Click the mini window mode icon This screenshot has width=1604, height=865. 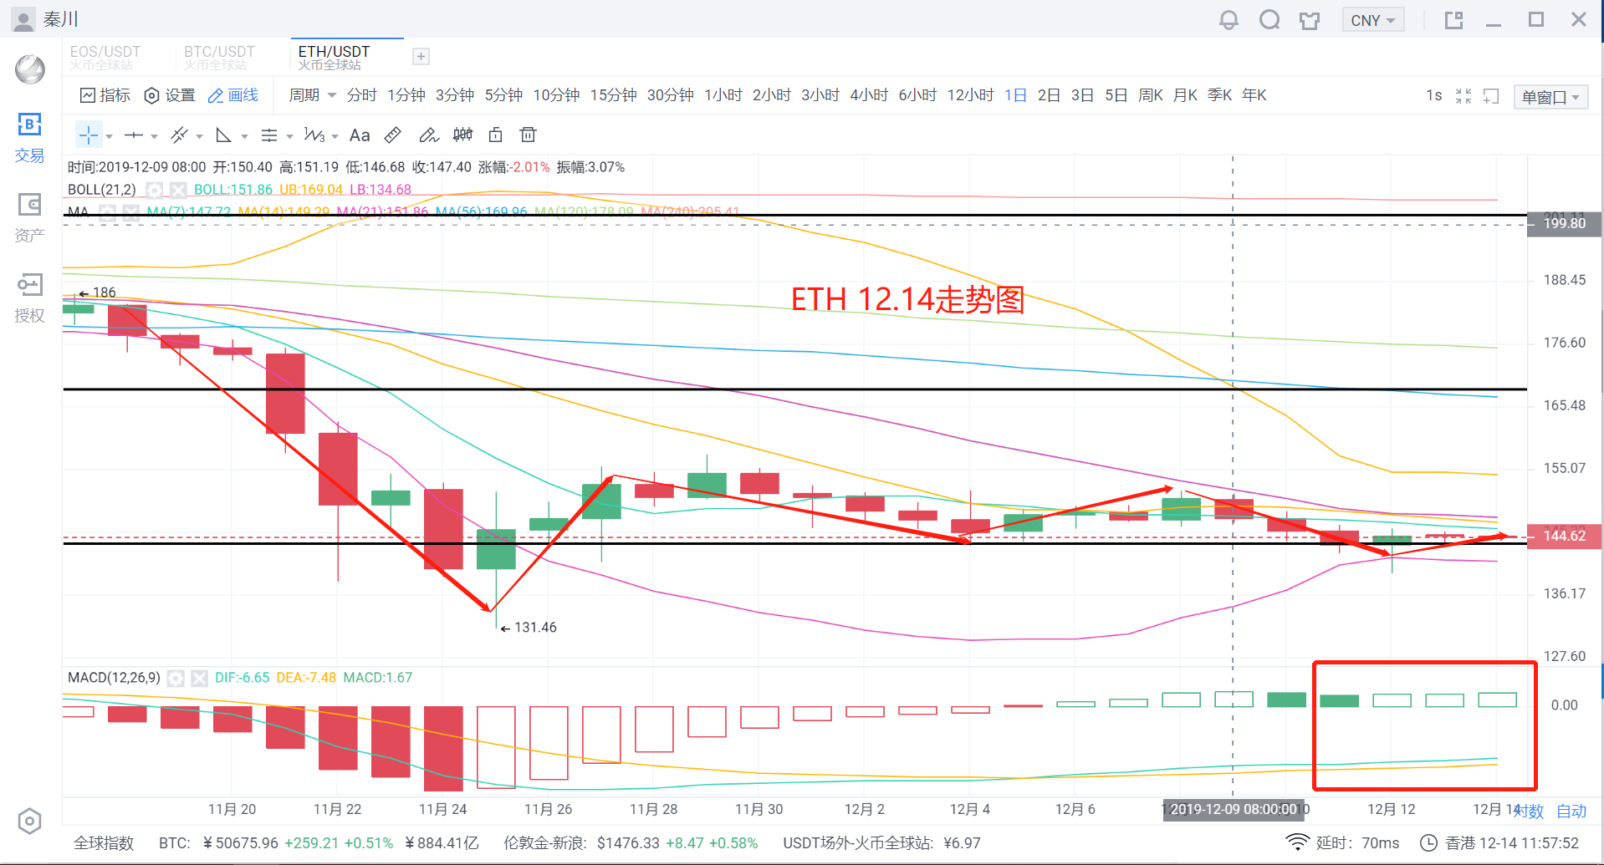point(1454,20)
